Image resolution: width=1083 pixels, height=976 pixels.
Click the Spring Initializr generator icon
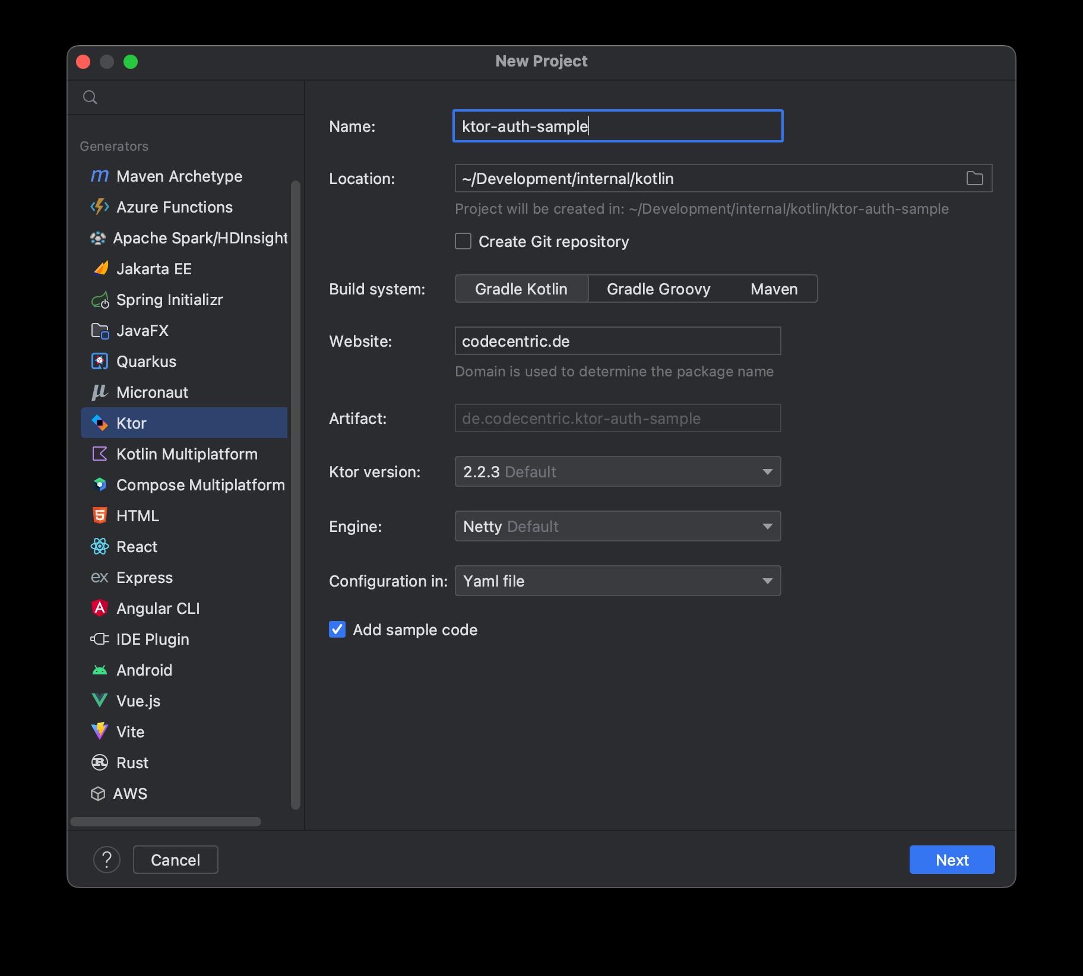[x=100, y=300]
